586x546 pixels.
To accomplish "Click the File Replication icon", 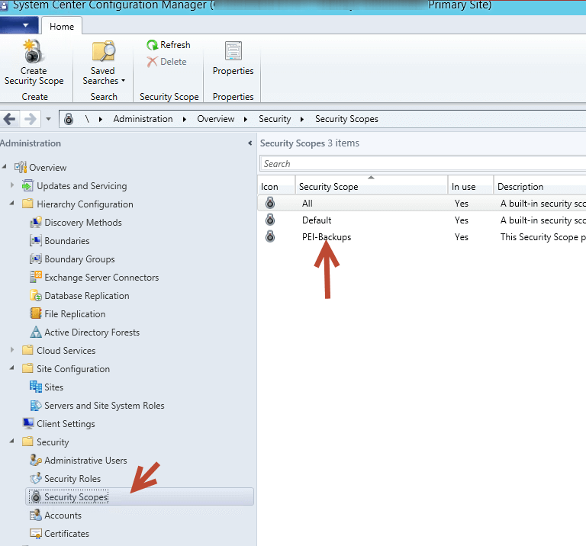I will 36,313.
